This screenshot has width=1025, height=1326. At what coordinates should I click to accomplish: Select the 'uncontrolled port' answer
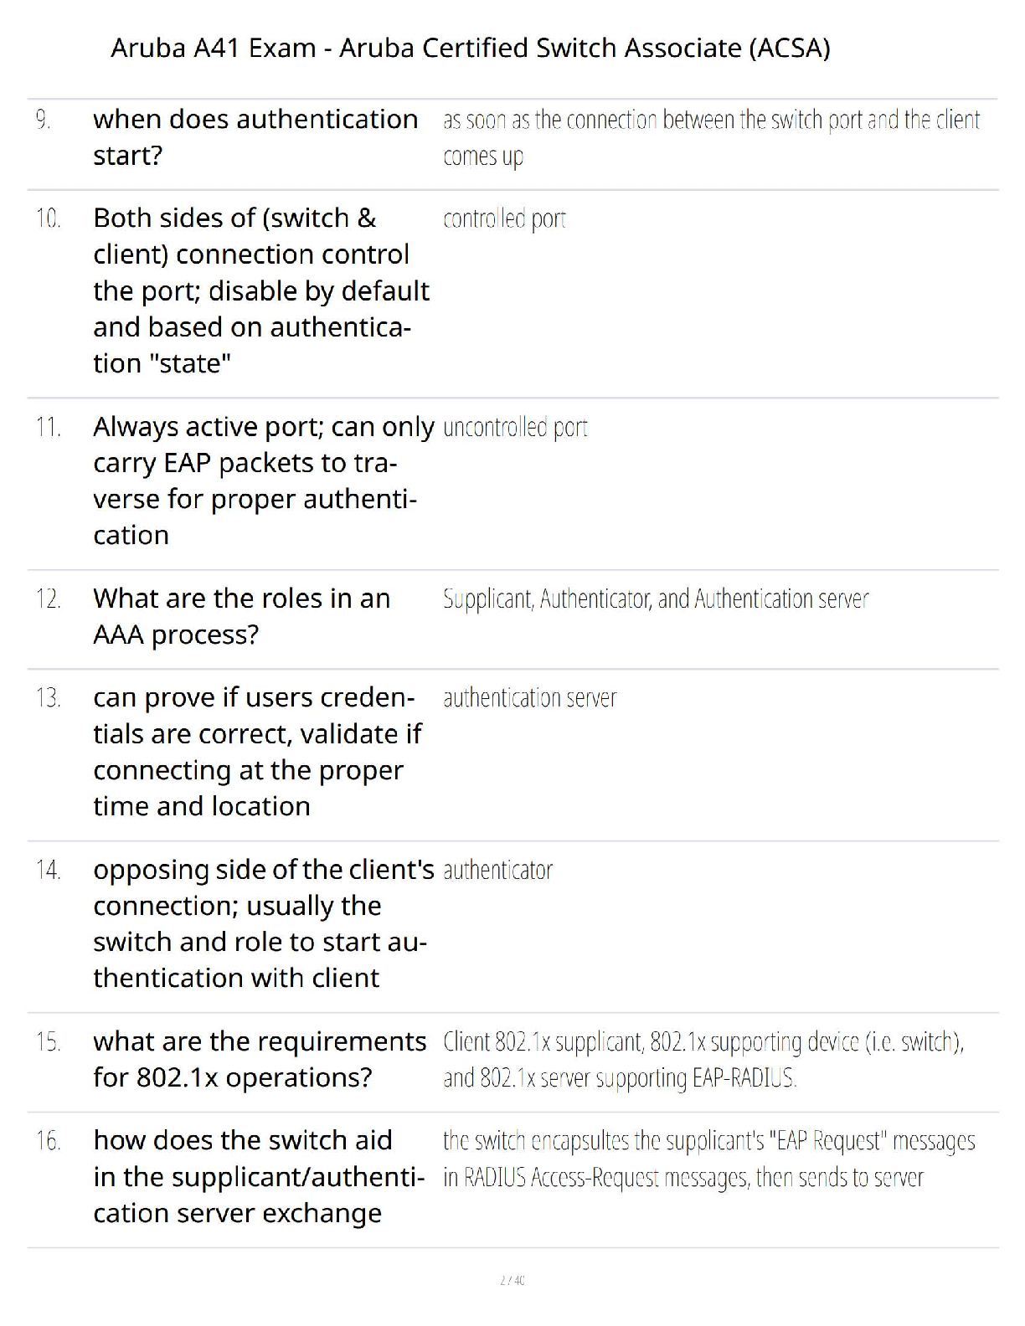pyautogui.click(x=515, y=428)
